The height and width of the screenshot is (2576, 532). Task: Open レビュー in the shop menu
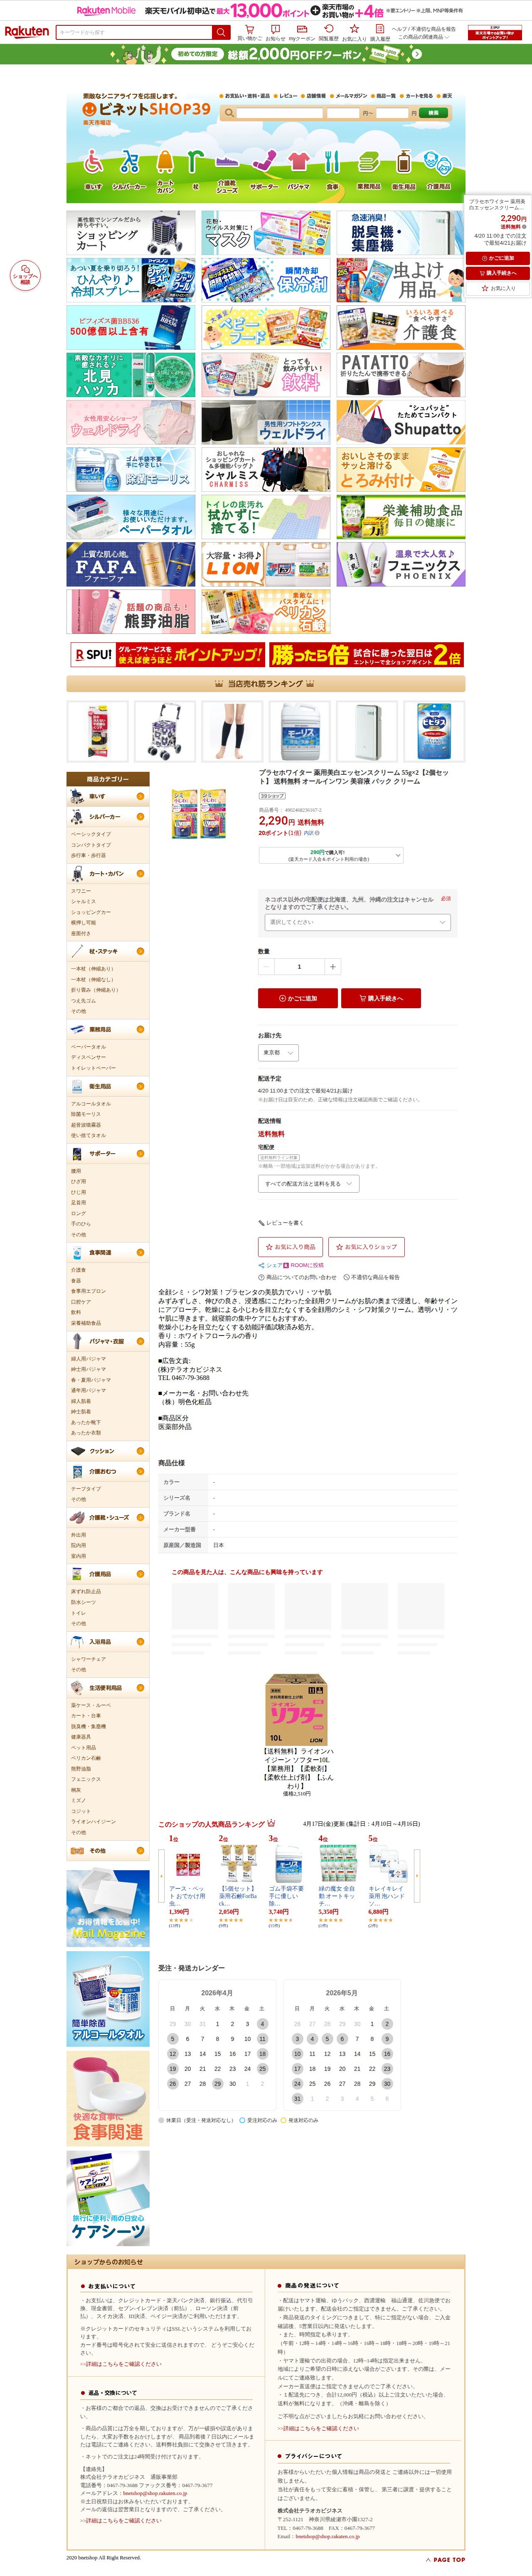[286, 96]
